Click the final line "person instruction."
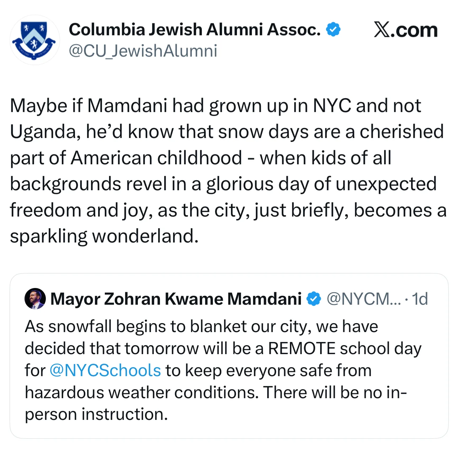 [x=96, y=415]
